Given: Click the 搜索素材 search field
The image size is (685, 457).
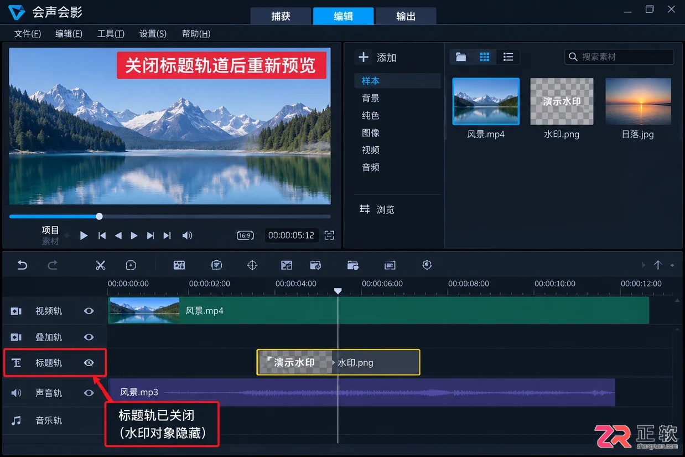Looking at the screenshot, I should [619, 57].
